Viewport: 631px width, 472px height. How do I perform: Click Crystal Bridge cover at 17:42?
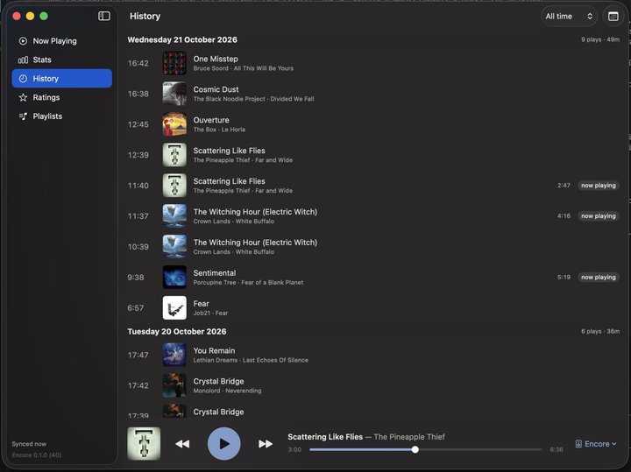coord(174,385)
